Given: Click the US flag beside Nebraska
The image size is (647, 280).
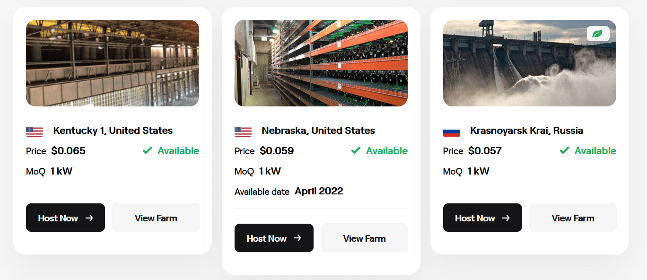Looking at the screenshot, I should click(x=243, y=131).
